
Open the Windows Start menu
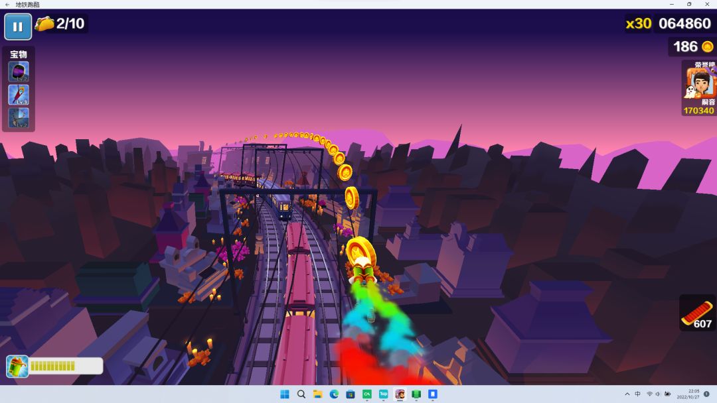[284, 394]
